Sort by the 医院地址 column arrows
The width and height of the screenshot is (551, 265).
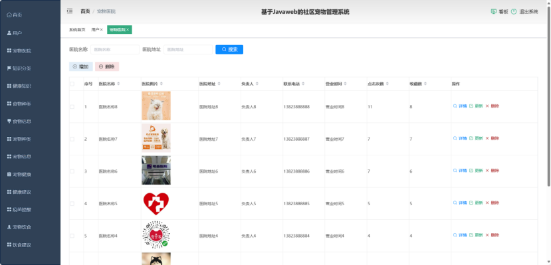[x=219, y=84]
